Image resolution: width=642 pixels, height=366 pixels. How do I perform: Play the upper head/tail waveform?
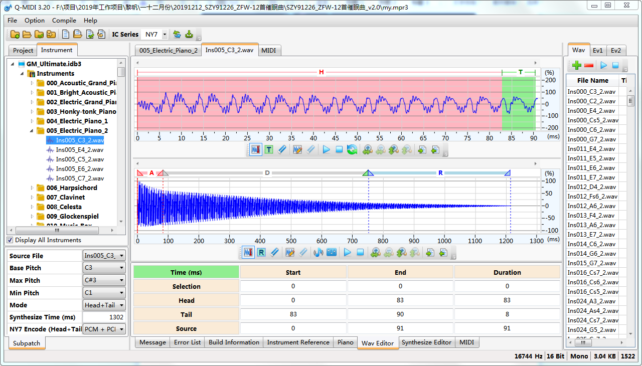tap(327, 149)
